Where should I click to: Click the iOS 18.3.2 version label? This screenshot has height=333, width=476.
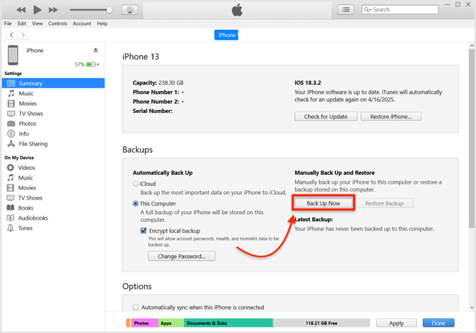click(x=308, y=83)
